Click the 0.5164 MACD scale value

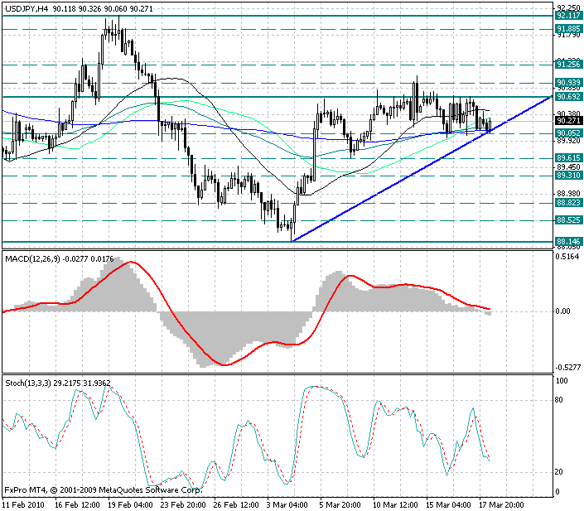[567, 256]
